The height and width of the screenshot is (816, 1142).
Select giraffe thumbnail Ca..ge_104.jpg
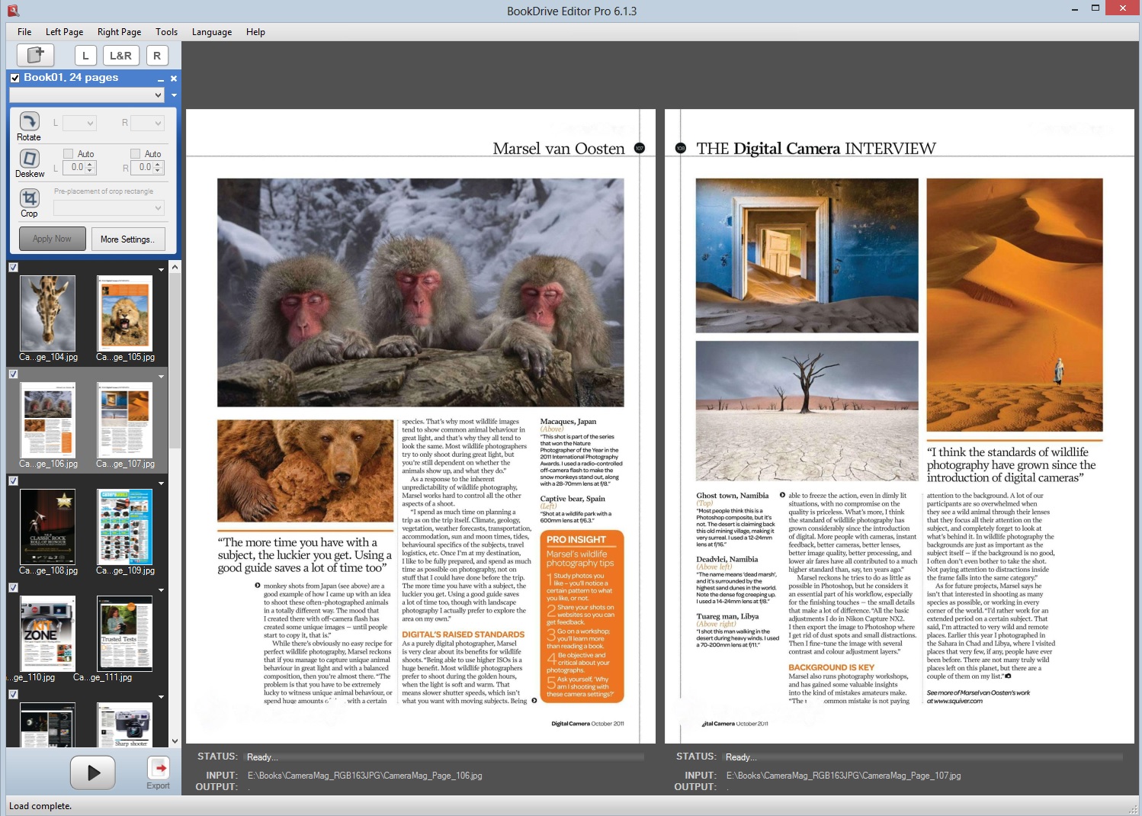pos(48,313)
